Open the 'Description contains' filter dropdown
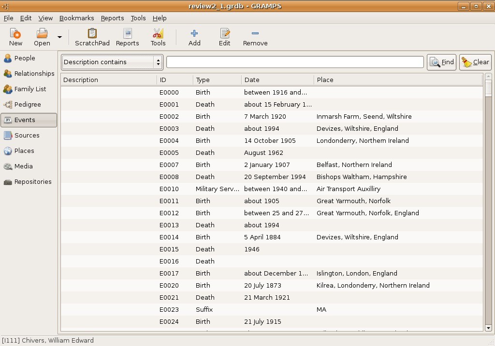 [112, 62]
